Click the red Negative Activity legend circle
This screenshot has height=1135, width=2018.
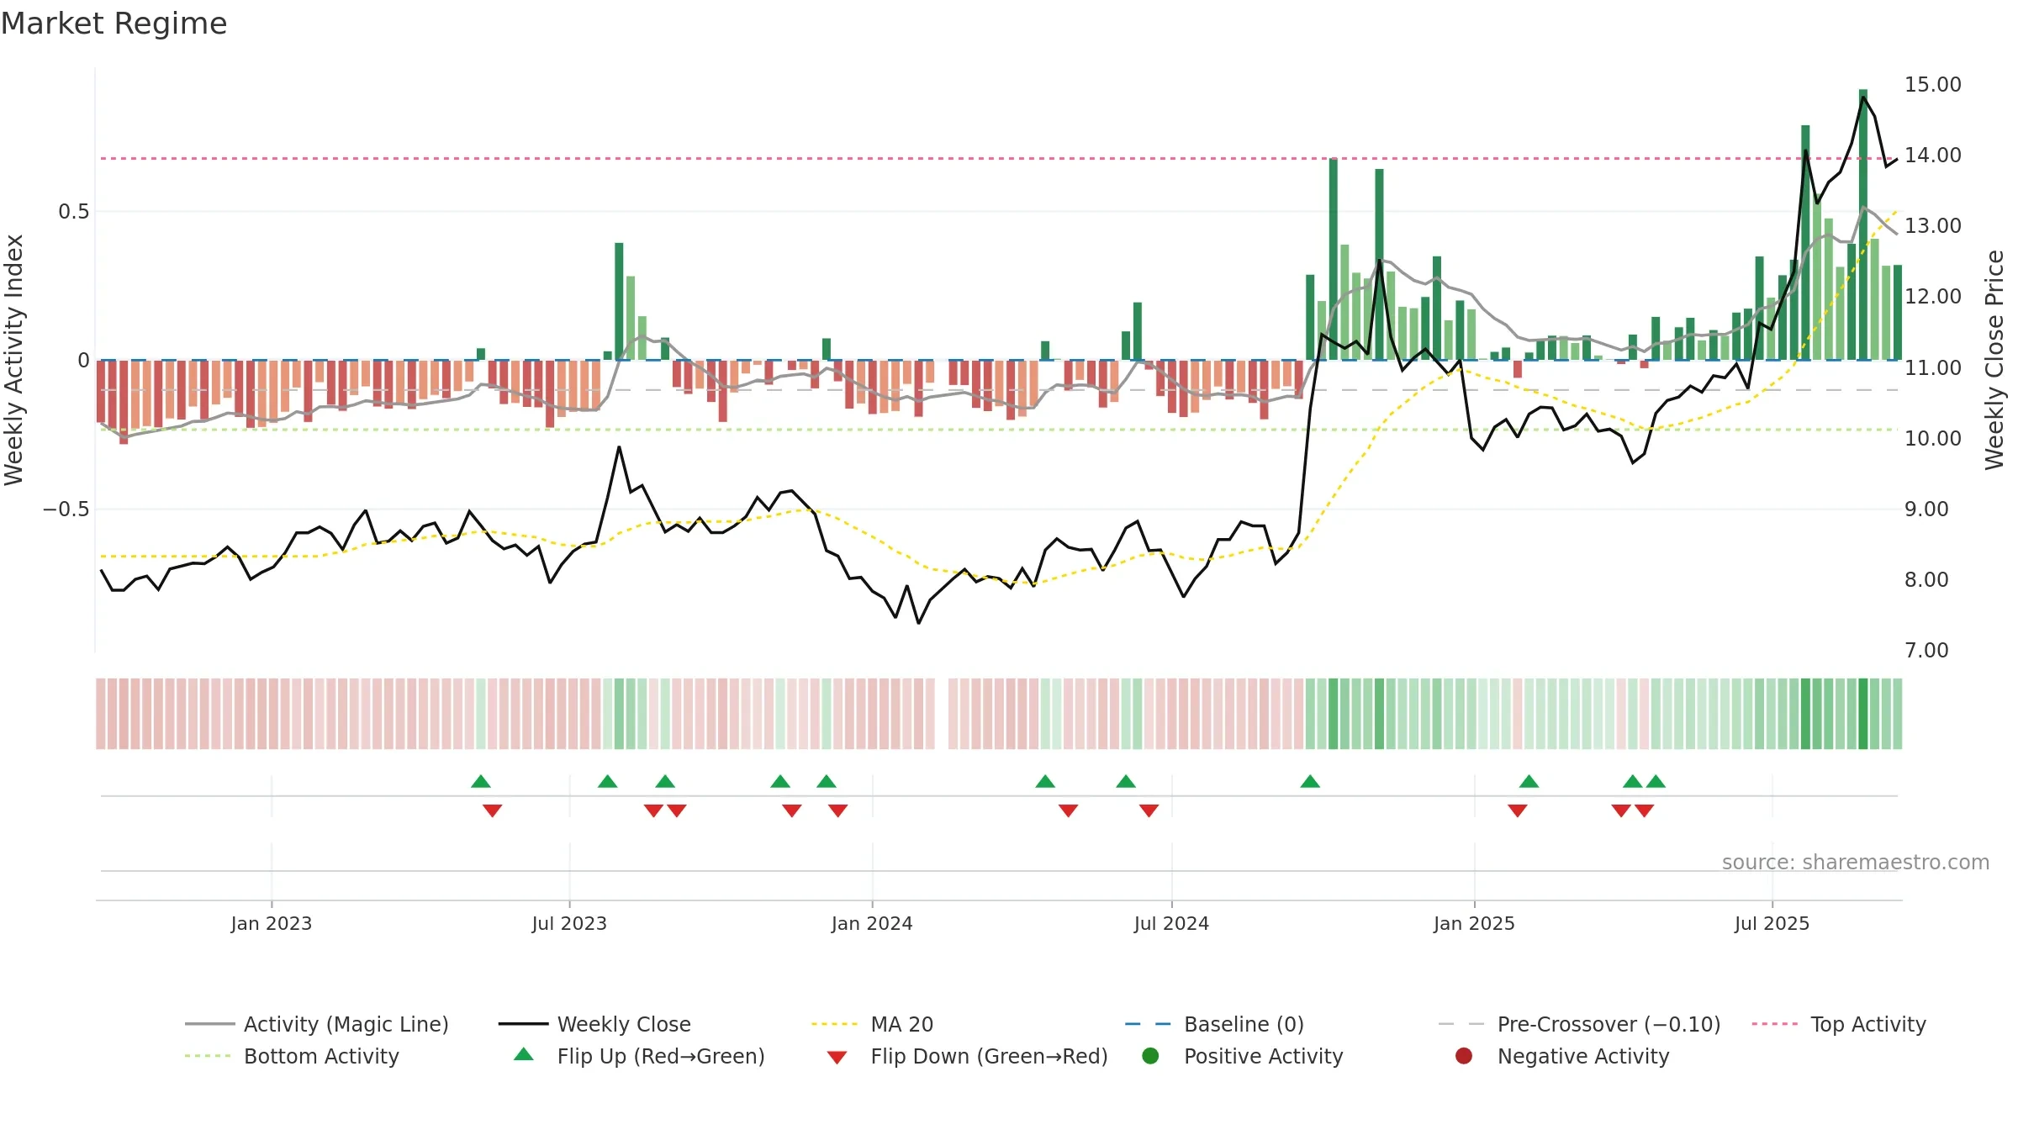pos(1464,1056)
